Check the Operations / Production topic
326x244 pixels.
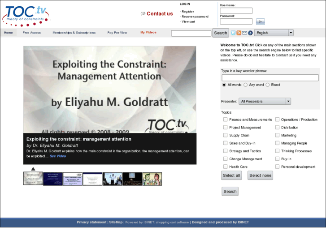277,120
